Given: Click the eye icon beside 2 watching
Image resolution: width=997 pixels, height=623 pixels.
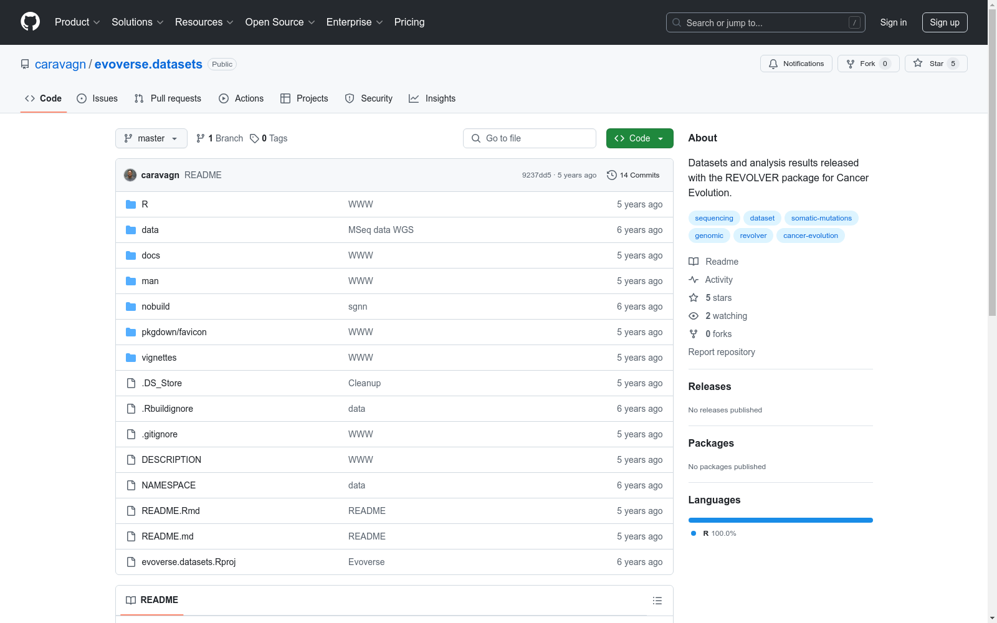Looking at the screenshot, I should tap(694, 316).
